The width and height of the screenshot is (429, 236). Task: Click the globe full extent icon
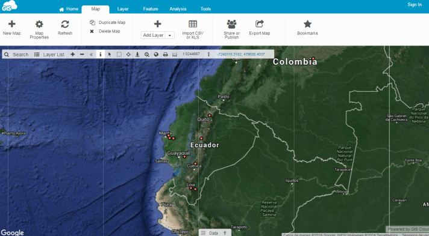tap(156, 54)
